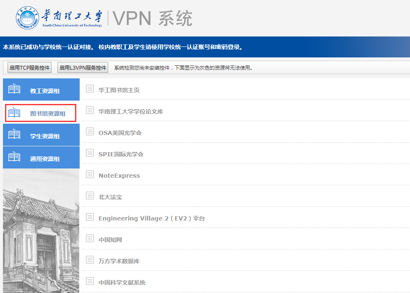Click the campus building sketch image
The height and width of the screenshot is (293, 410).
[x=42, y=231]
